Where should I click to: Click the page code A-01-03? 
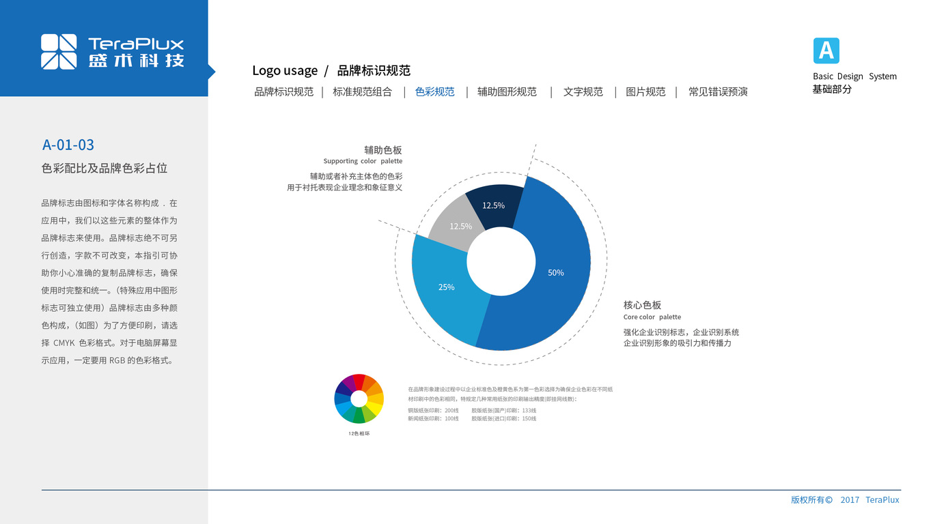(68, 145)
